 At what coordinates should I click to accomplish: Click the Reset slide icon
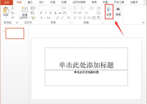pos(33,13)
